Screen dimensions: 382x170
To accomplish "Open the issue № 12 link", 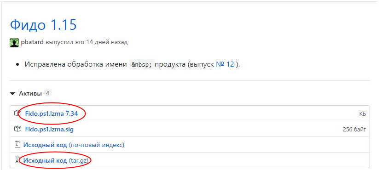I will click(x=225, y=64).
